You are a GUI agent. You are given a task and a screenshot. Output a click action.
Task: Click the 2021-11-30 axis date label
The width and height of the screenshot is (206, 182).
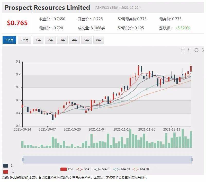pos(147,129)
